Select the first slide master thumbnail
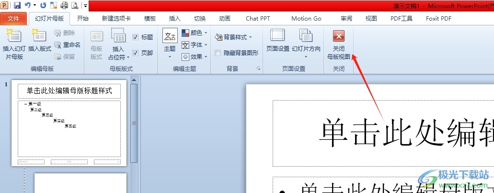 [x=69, y=123]
